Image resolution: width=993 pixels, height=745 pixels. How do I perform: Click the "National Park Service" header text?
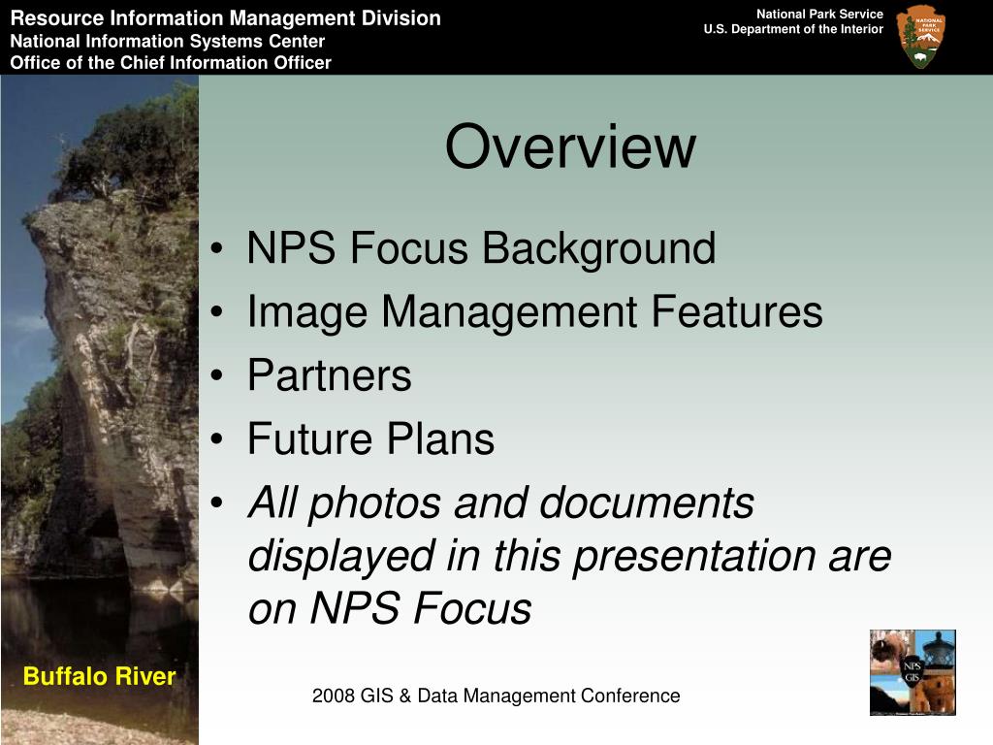pos(819,14)
